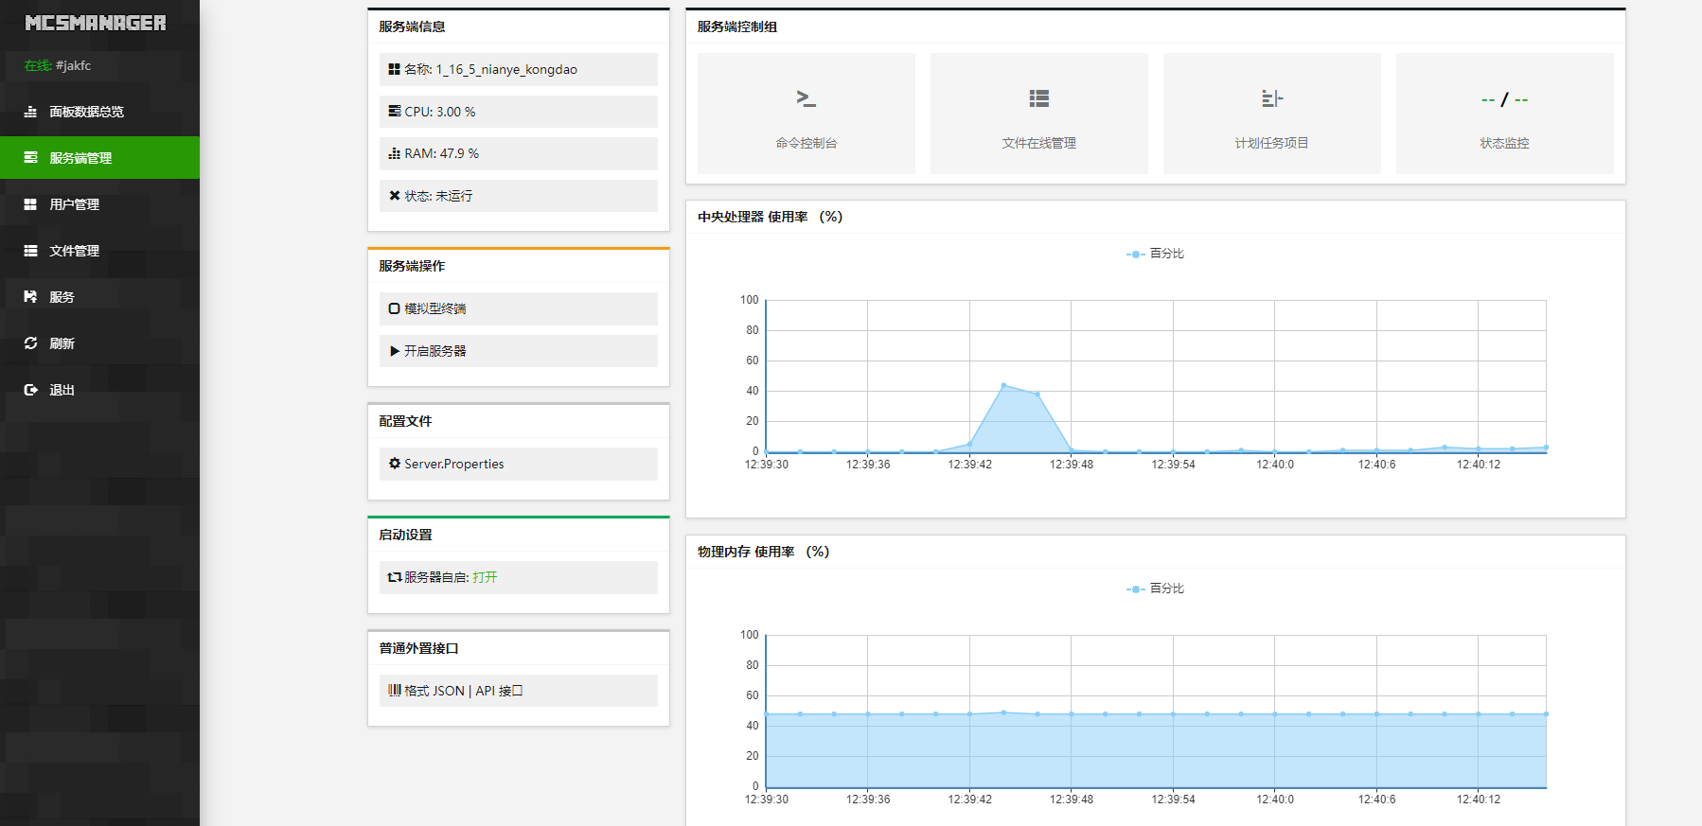The image size is (1702, 826).
Task: Open the 命令控制台 terminal card
Action: [807, 114]
